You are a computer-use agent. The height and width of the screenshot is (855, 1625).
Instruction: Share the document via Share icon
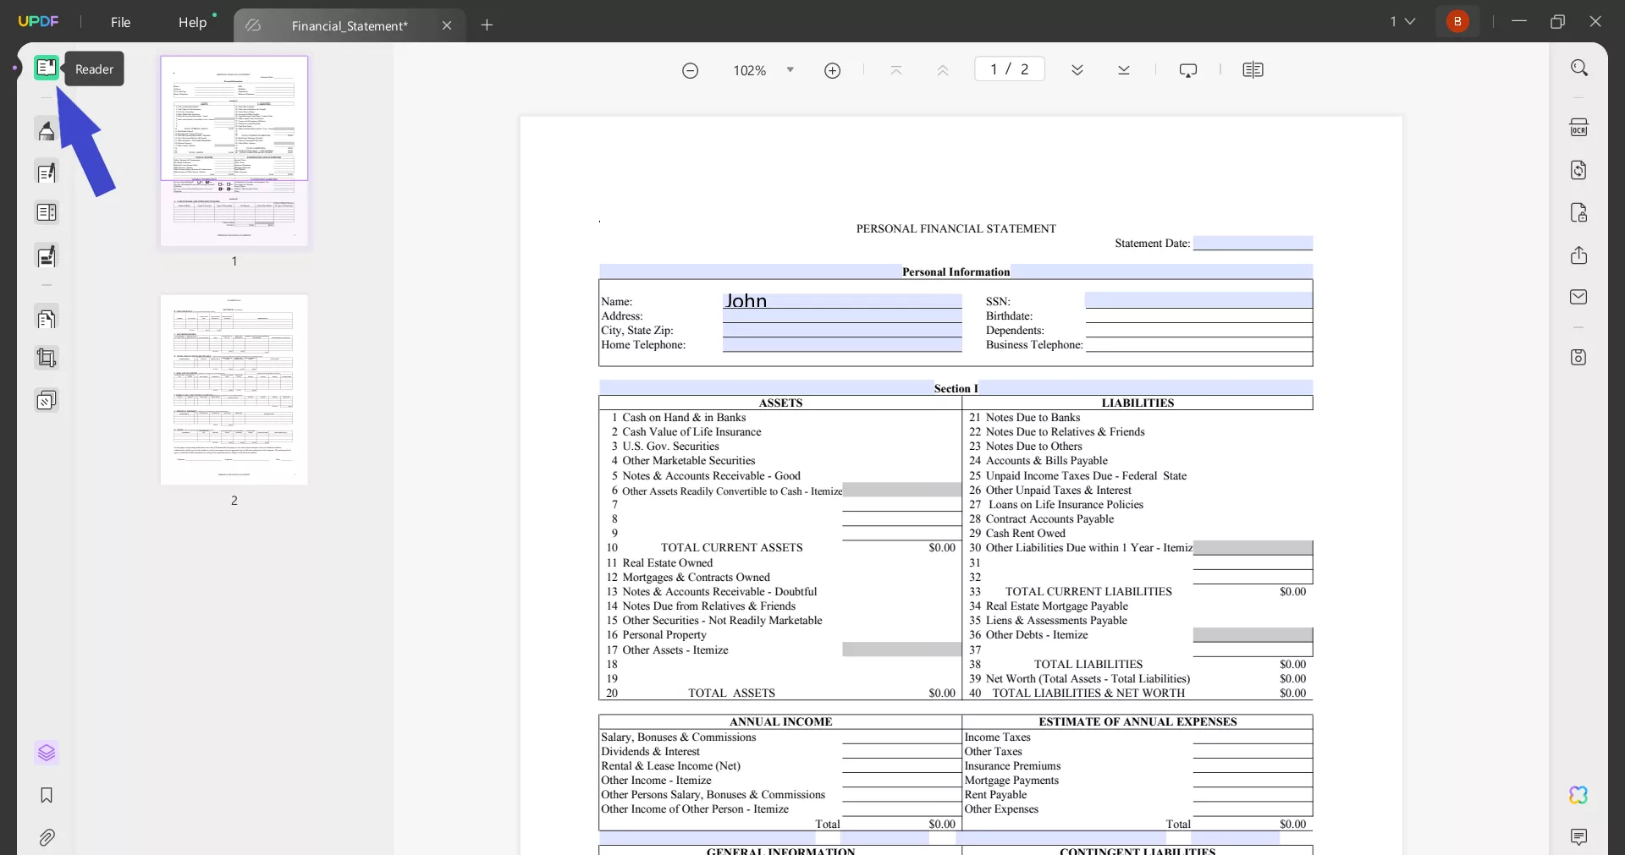[x=1579, y=255]
